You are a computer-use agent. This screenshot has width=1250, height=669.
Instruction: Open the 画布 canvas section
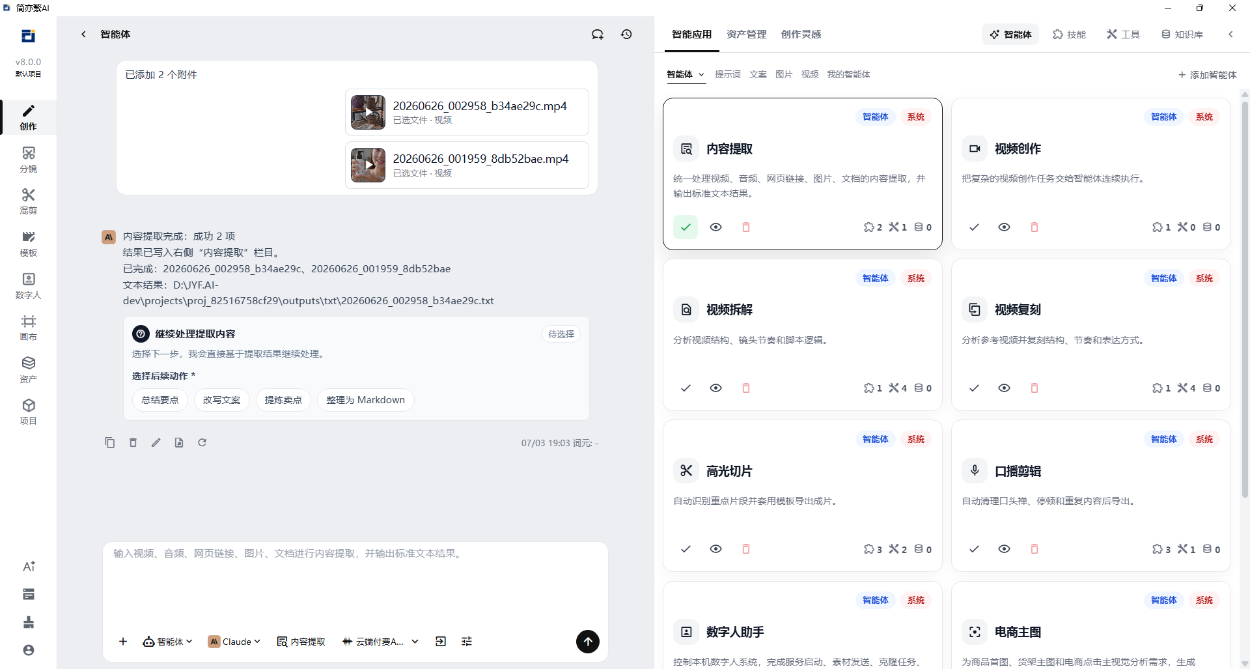coord(28,328)
